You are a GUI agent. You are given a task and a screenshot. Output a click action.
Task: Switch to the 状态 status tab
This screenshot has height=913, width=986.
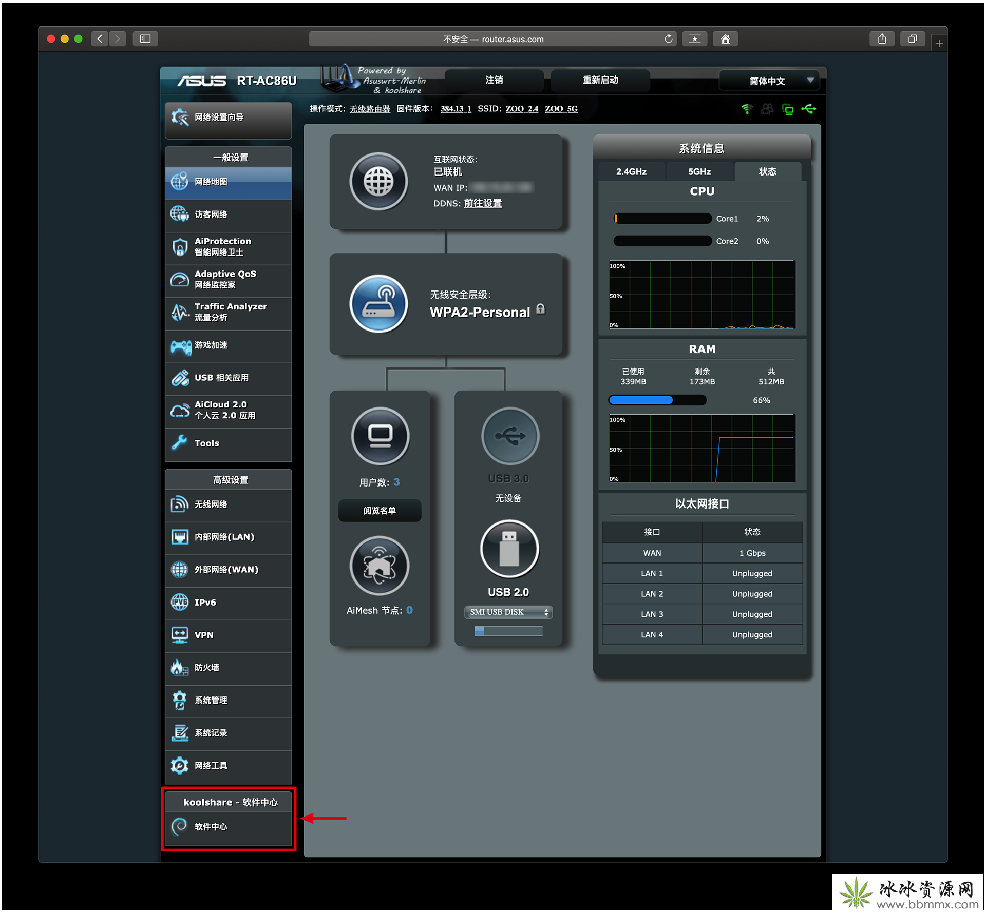click(x=768, y=171)
